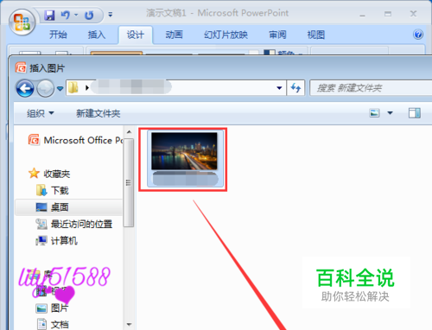
Task: Click the forward navigation arrow in the dialog
Action: point(45,88)
